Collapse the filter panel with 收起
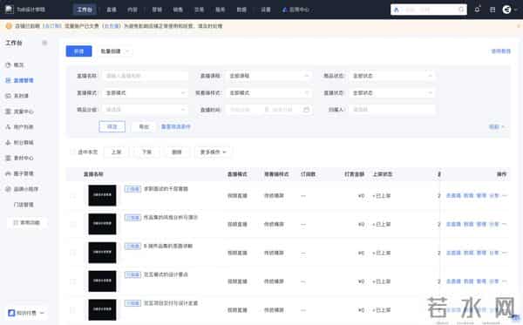The width and height of the screenshot is (523, 325). (497, 126)
